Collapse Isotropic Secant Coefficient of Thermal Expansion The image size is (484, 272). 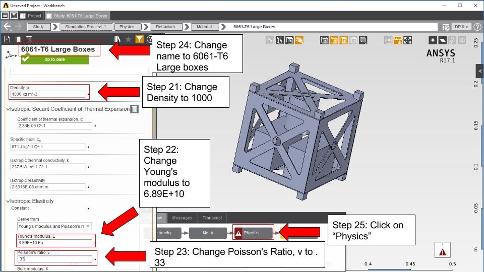pyautogui.click(x=8, y=109)
